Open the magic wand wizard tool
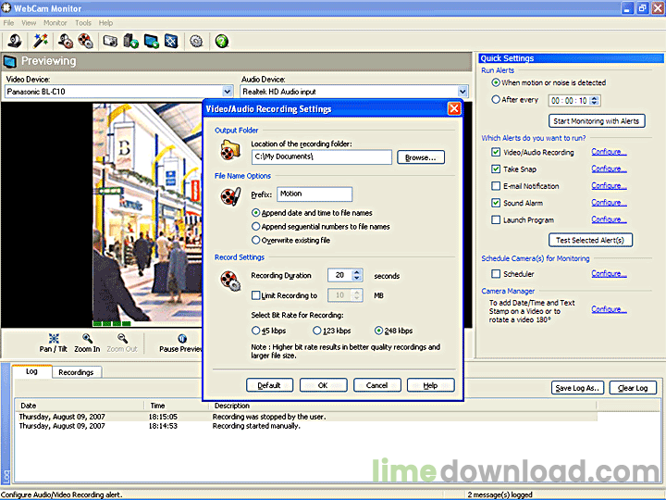 (41, 42)
